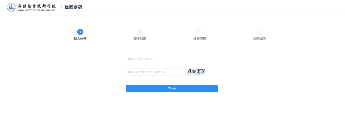
Task: Focus the captcha character input field
Action: point(155,72)
